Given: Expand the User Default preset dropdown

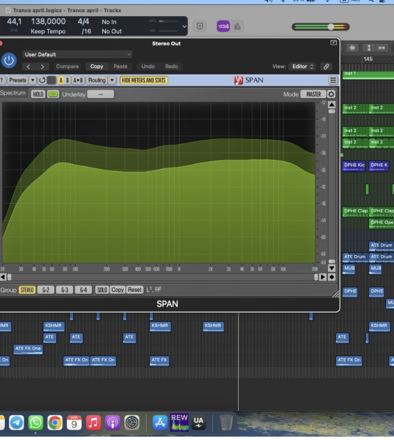Looking at the screenshot, I should click(77, 54).
